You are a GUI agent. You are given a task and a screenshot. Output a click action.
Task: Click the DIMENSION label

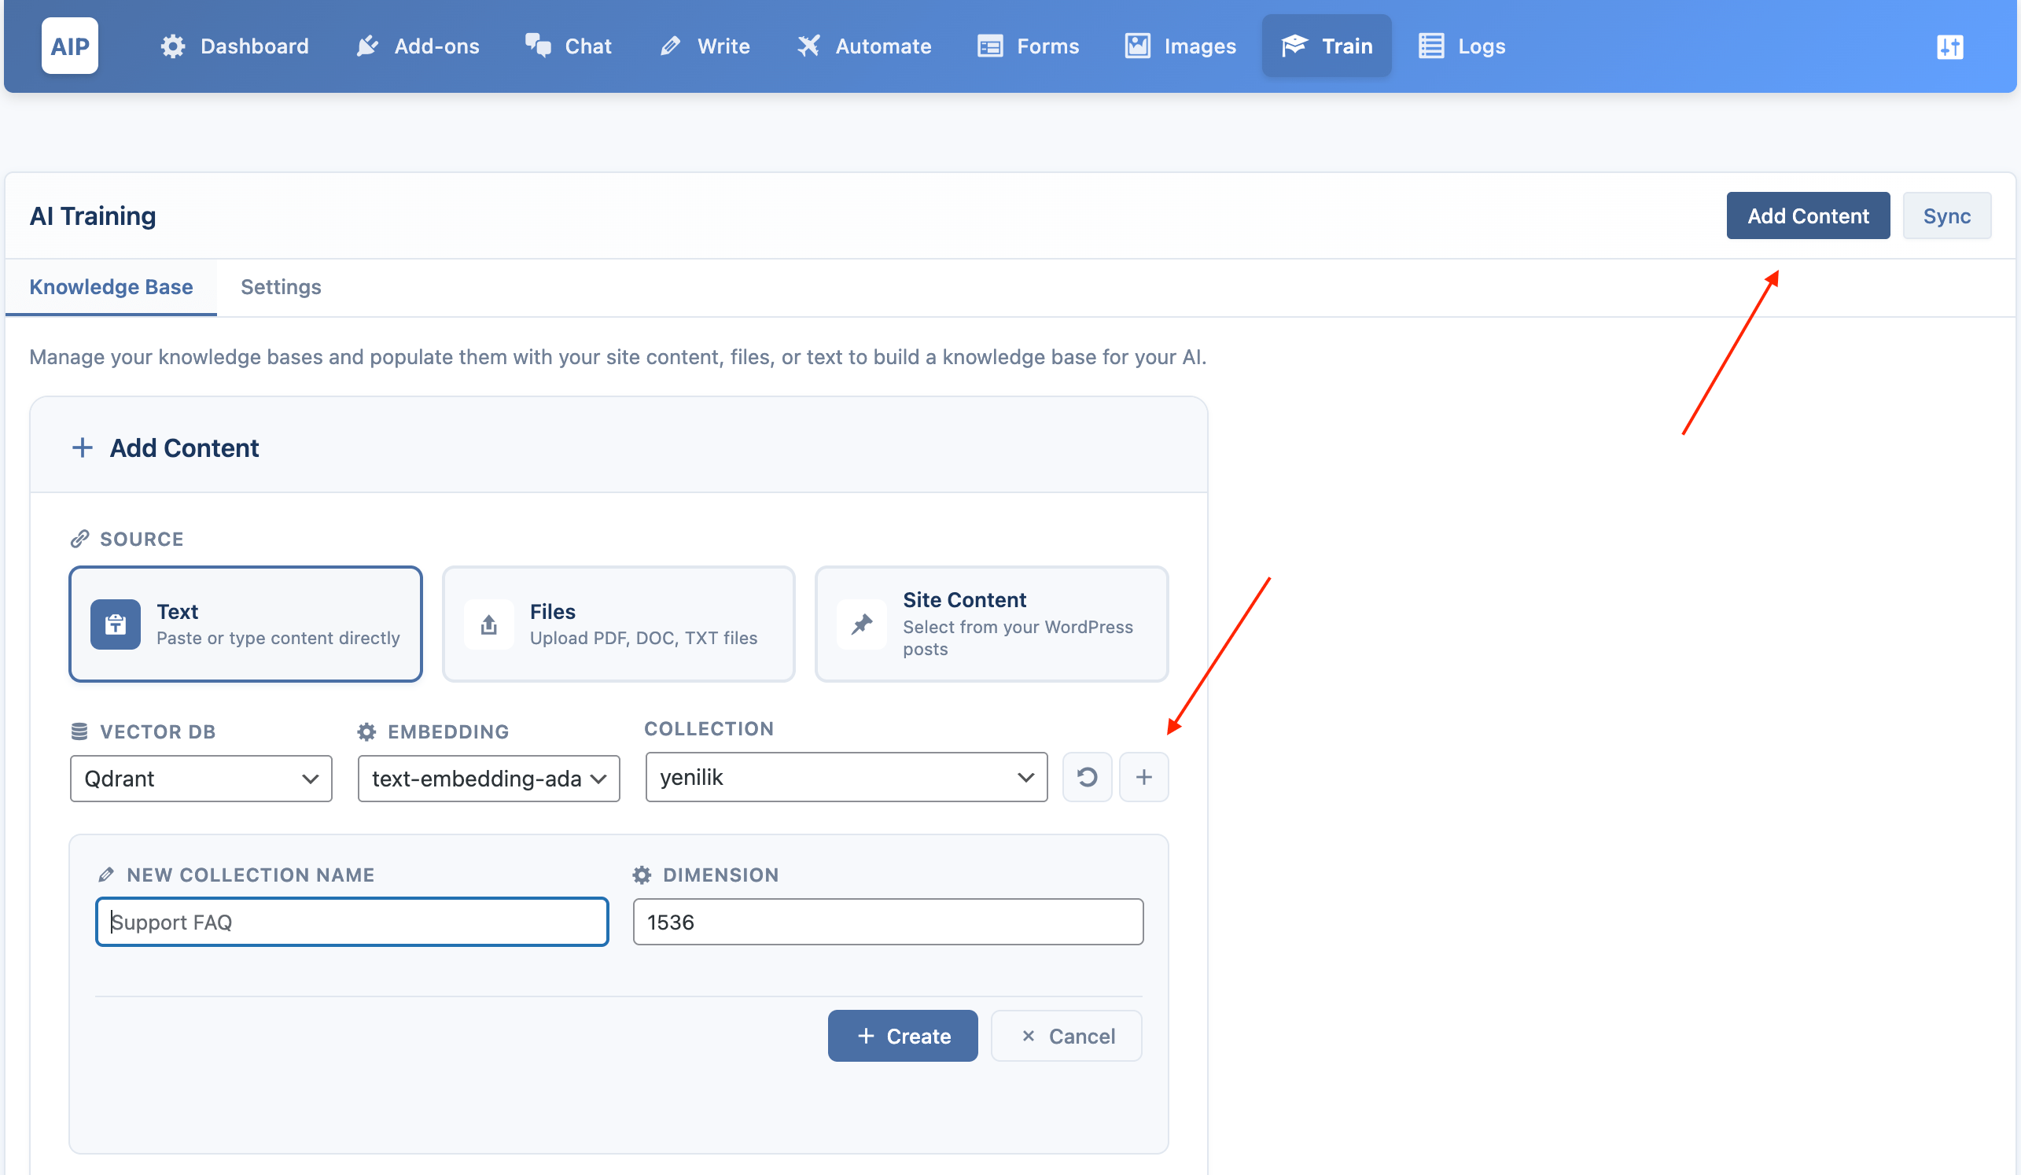pyautogui.click(x=720, y=875)
